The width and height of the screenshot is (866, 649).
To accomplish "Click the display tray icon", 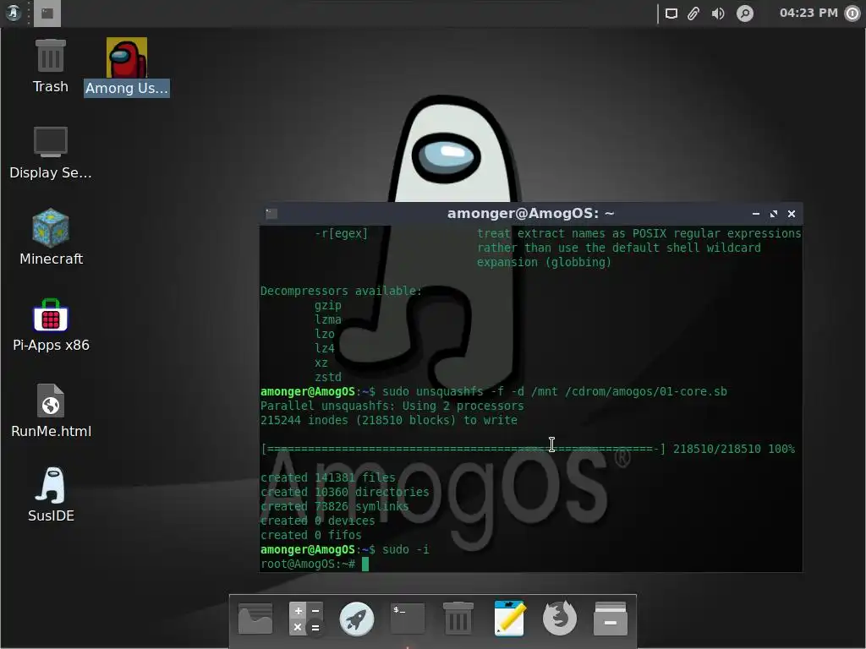I will (671, 14).
